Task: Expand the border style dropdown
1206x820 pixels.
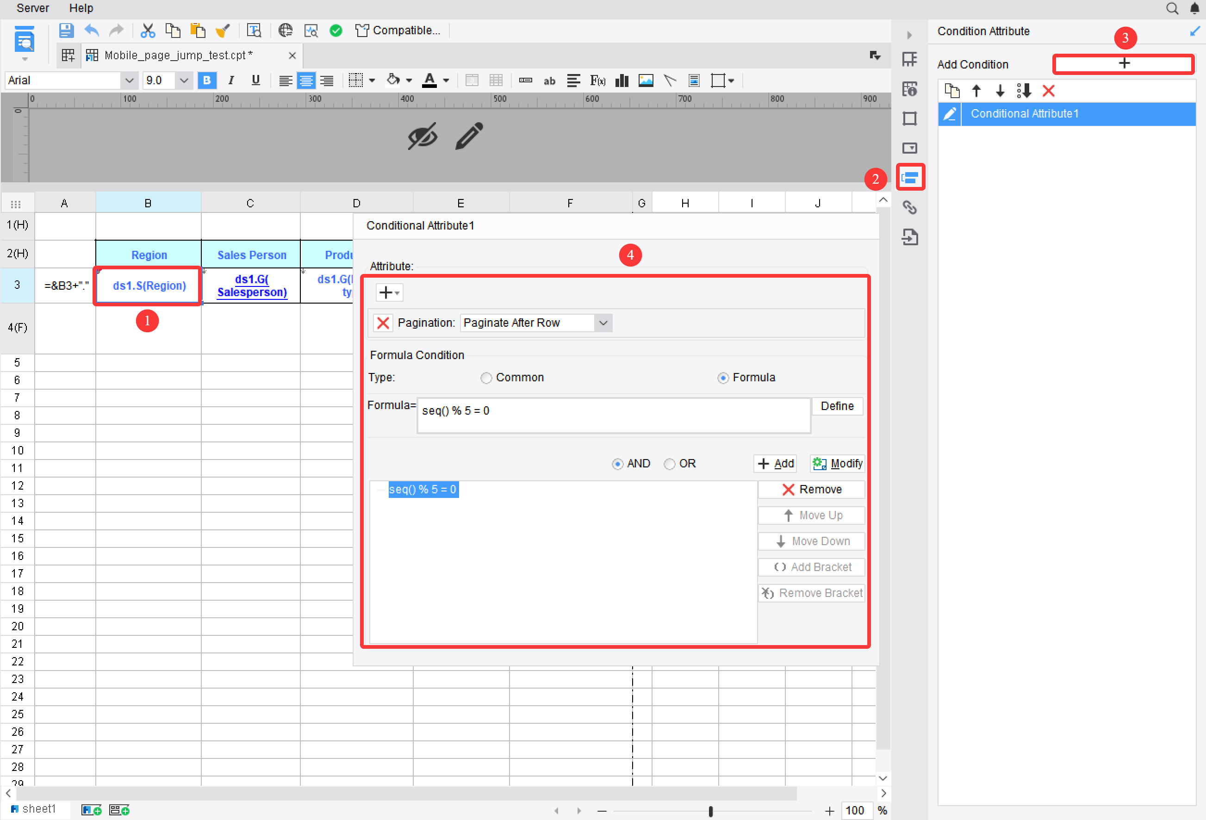Action: point(372,81)
